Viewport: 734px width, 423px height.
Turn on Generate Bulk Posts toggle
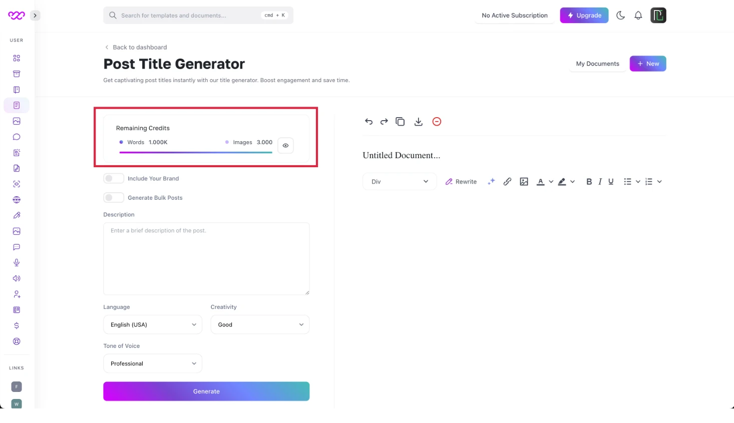pyautogui.click(x=114, y=198)
